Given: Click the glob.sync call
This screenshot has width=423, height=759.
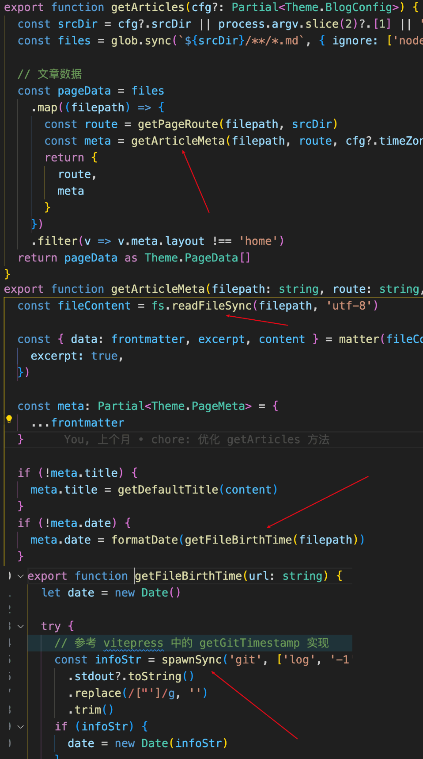Looking at the screenshot, I should [141, 41].
